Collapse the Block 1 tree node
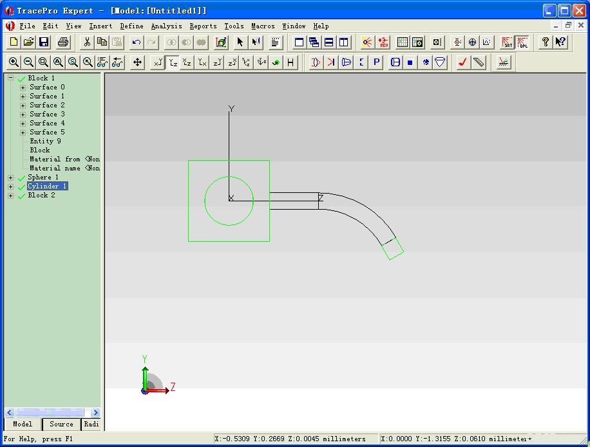The height and width of the screenshot is (447, 590). (x=11, y=78)
